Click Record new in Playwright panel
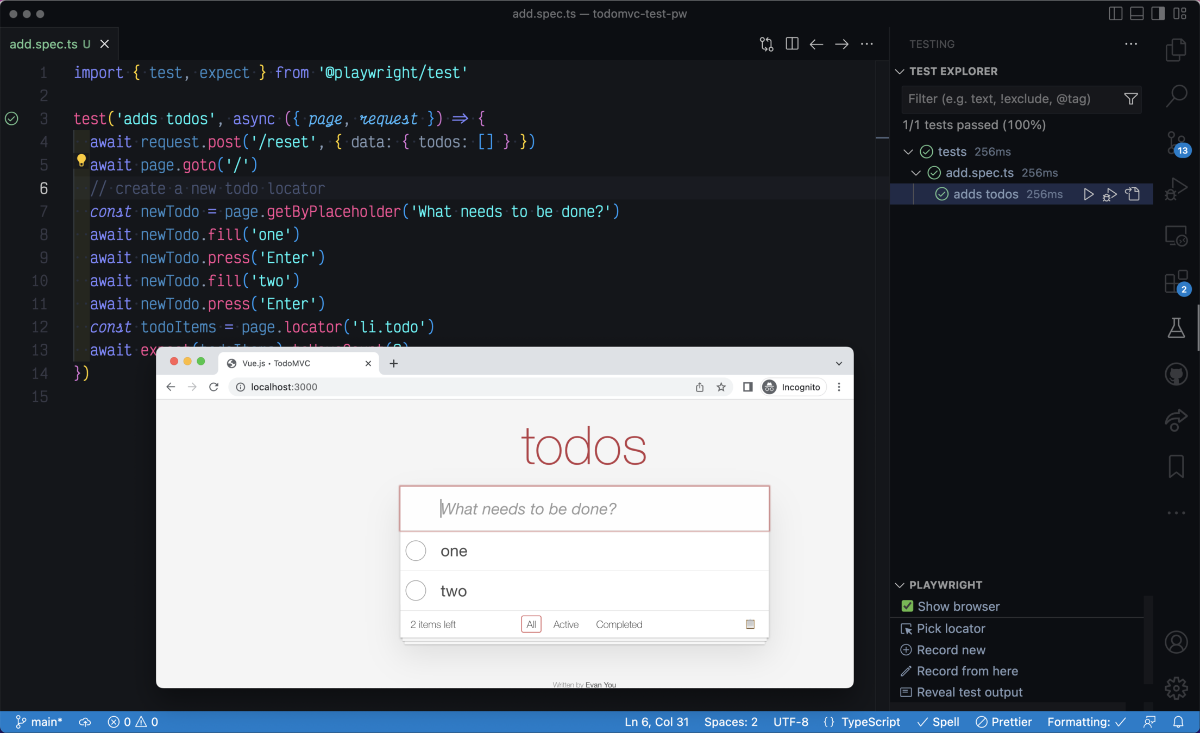The width and height of the screenshot is (1200, 733). 951,650
